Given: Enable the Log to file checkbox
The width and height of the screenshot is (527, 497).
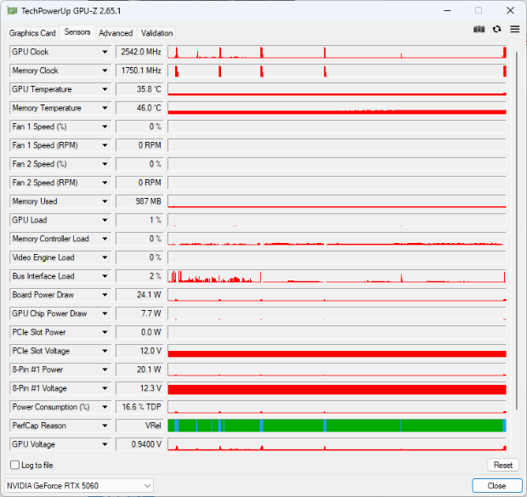Looking at the screenshot, I should tap(14, 465).
